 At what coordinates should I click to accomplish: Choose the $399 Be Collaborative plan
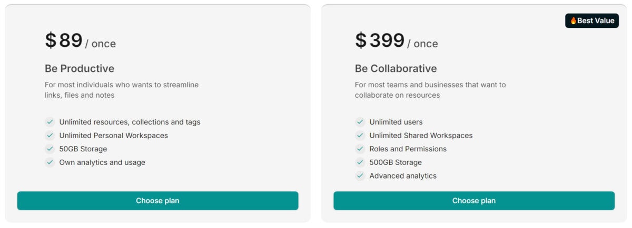coord(474,201)
